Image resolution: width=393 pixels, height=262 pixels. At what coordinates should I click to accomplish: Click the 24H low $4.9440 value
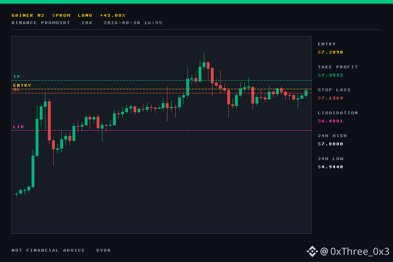click(x=330, y=167)
